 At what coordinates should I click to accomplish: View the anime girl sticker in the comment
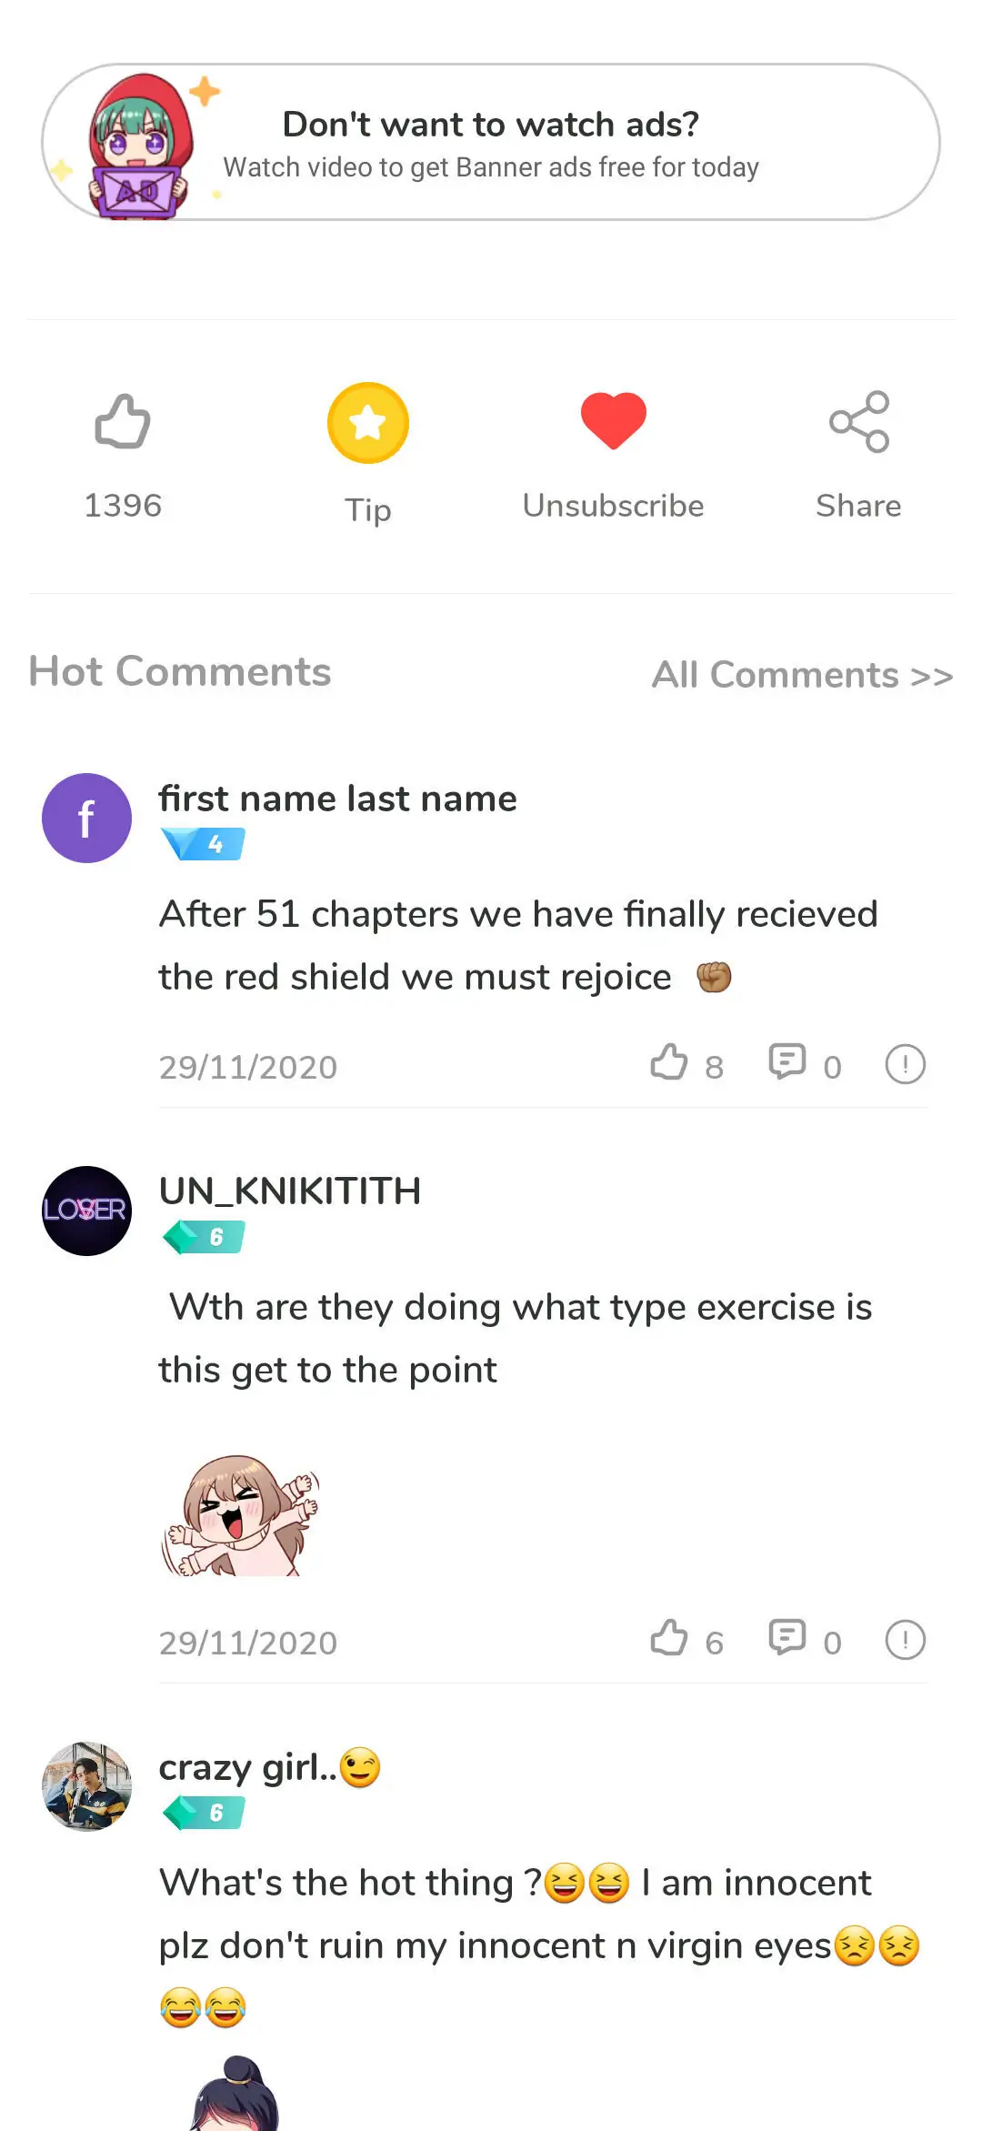241,1514
